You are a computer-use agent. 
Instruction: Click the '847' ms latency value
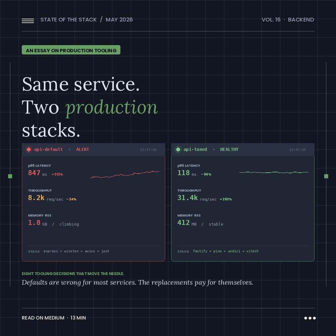coord(34,173)
